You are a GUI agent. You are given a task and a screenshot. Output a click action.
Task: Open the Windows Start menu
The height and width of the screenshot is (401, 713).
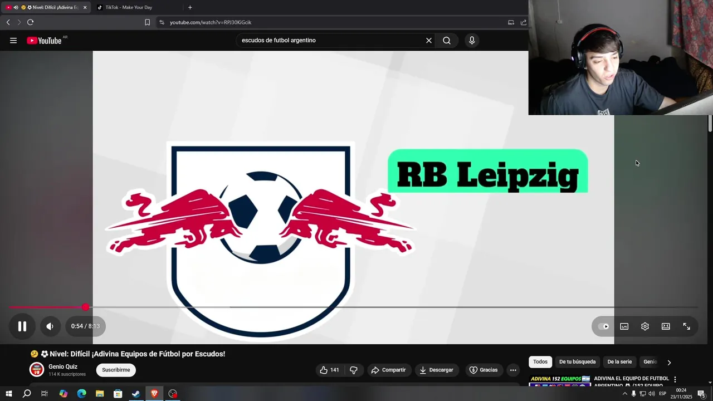coord(8,394)
